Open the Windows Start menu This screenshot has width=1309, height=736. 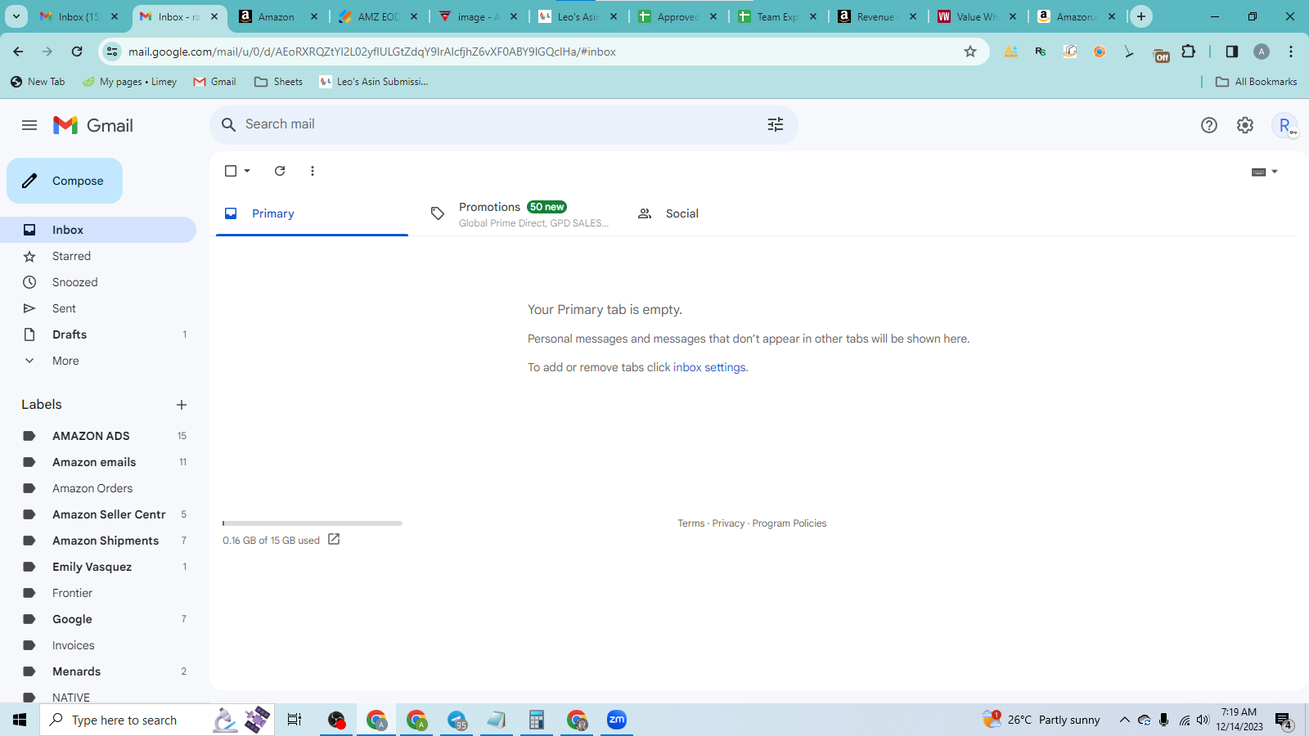point(20,720)
